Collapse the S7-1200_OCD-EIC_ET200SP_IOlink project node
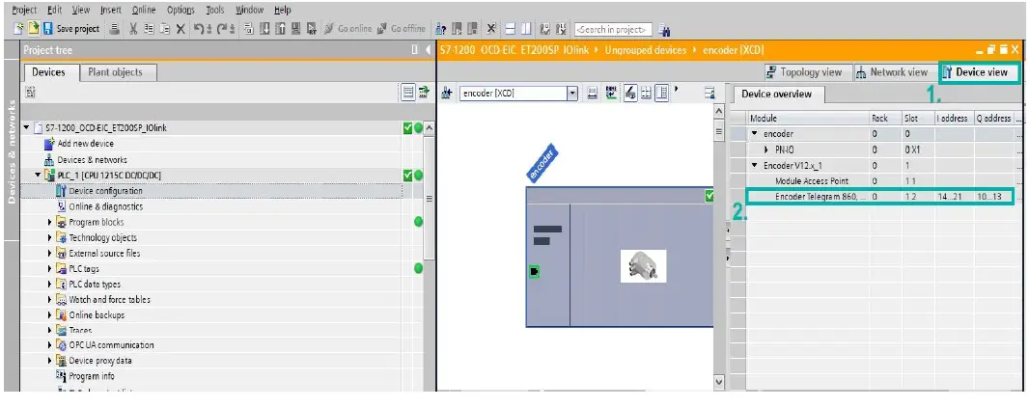1029x408 pixels. (27, 128)
